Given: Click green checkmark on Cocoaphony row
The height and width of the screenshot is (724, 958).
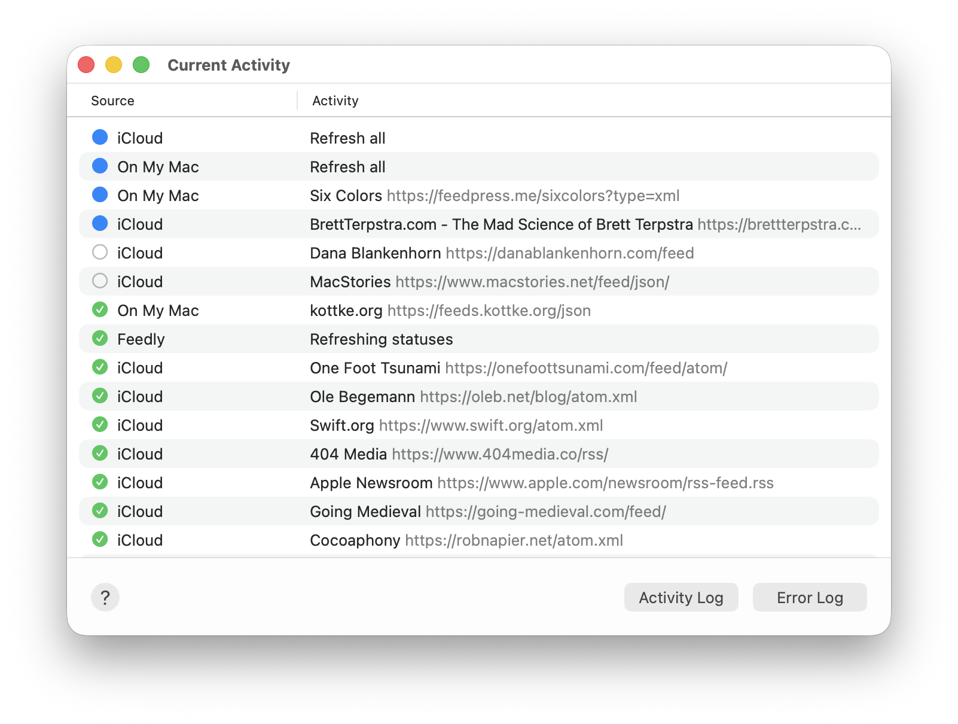Looking at the screenshot, I should pos(100,539).
